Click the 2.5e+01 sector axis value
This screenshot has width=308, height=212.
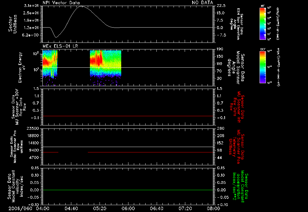31,13
